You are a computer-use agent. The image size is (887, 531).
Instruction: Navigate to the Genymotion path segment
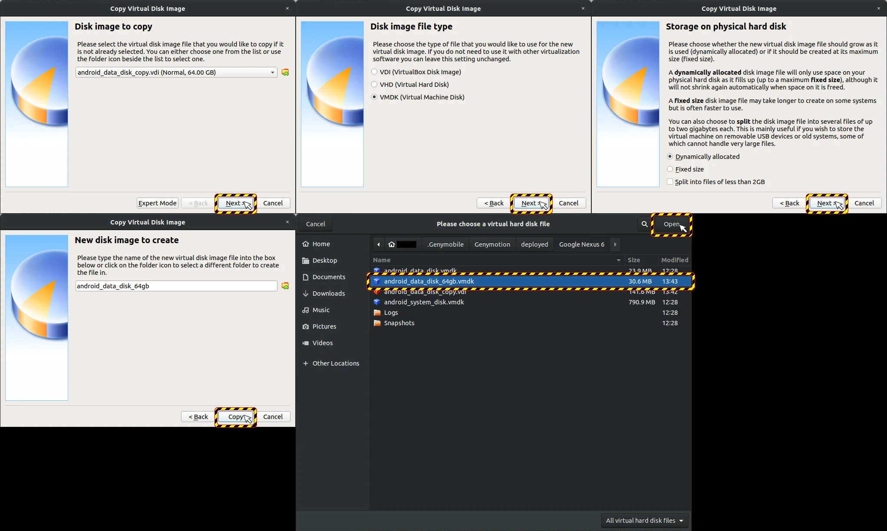492,244
